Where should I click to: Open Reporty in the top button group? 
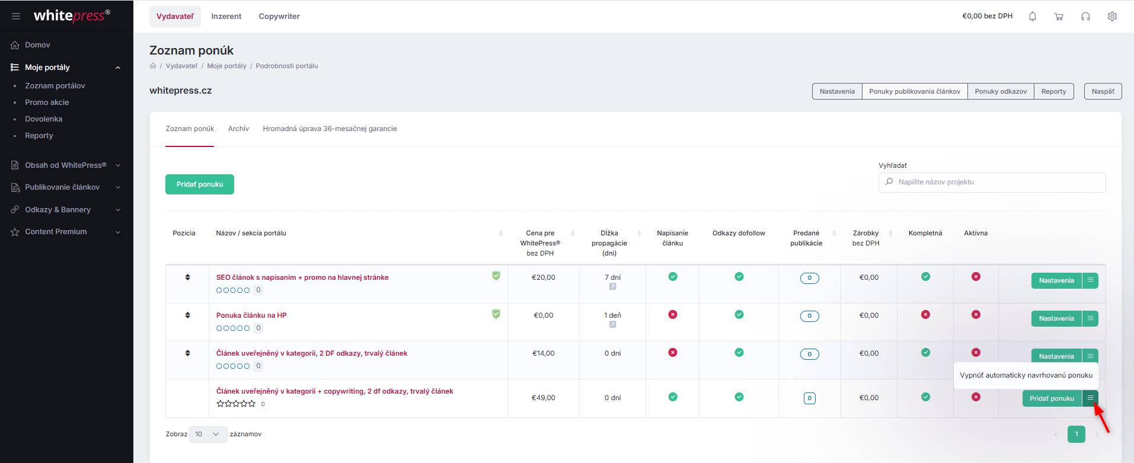click(x=1053, y=91)
